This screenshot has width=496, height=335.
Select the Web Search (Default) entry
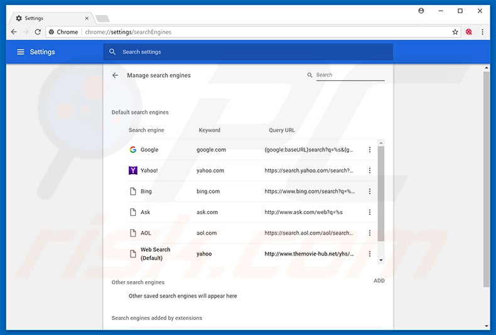point(155,254)
